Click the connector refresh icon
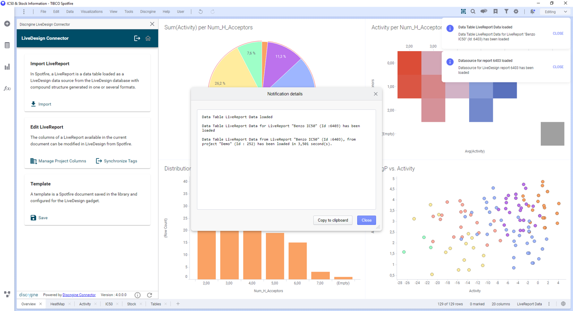Viewport: 573px width, 311px height. click(150, 295)
